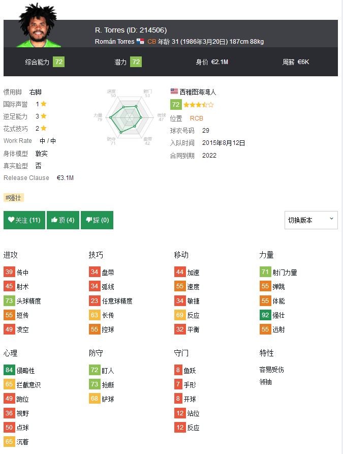Select the #强壮 tag
Screen dimensions: 343x454
[x=14, y=198]
